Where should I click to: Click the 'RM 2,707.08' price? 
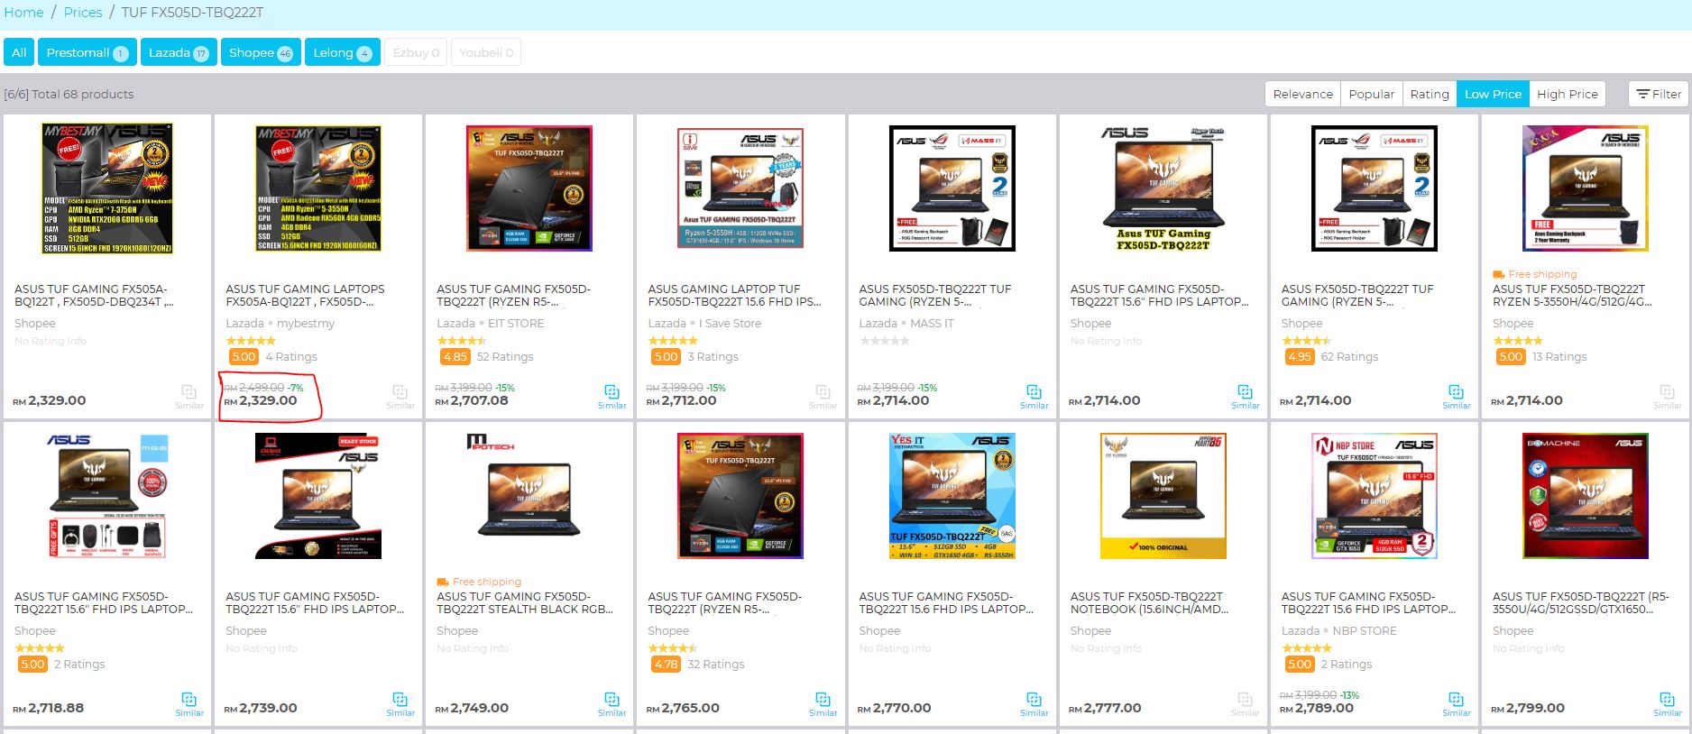coord(472,400)
